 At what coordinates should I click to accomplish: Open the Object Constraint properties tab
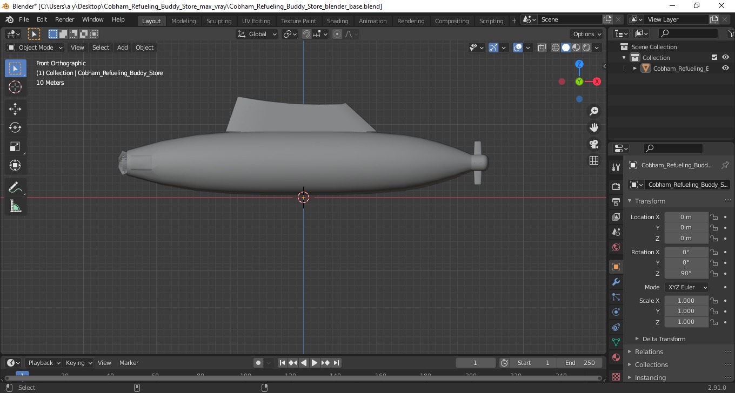616,327
